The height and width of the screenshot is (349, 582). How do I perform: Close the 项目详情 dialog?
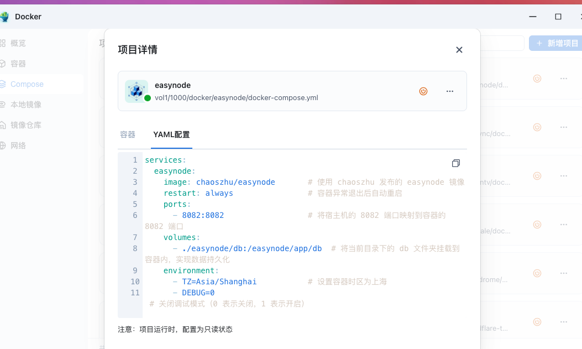(x=459, y=50)
